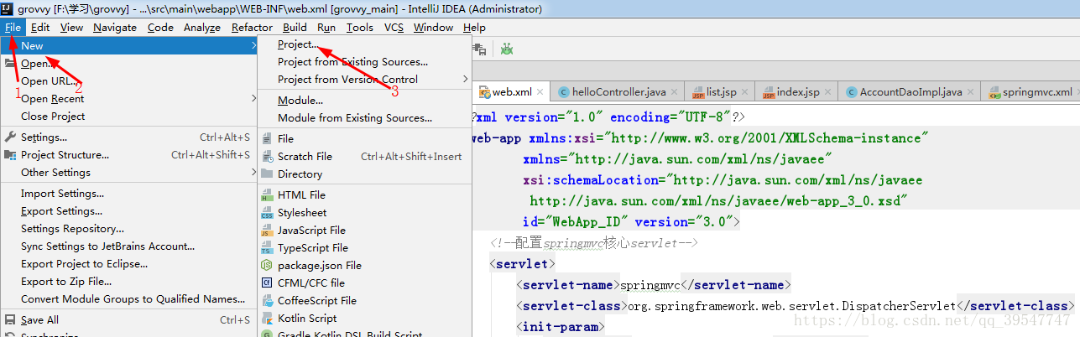This screenshot has width=1080, height=337.
Task: Select Settings Repository... menu entry
Action: coord(72,229)
